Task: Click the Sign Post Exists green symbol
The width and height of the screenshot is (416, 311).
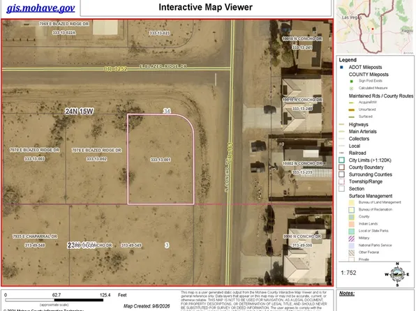Action: [352, 81]
